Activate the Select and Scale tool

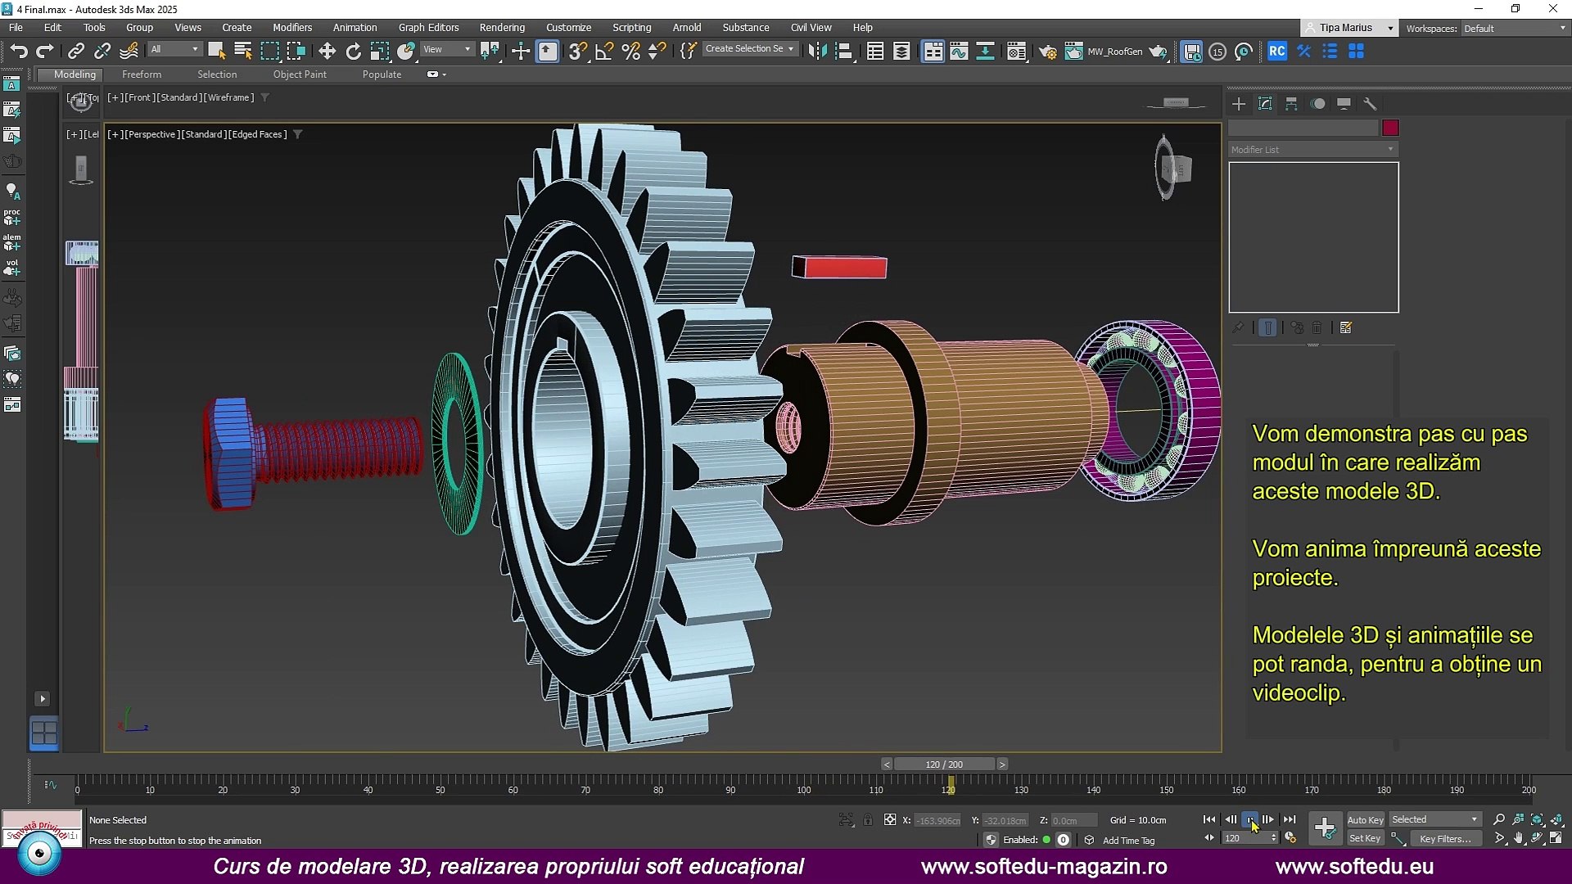coord(379,52)
